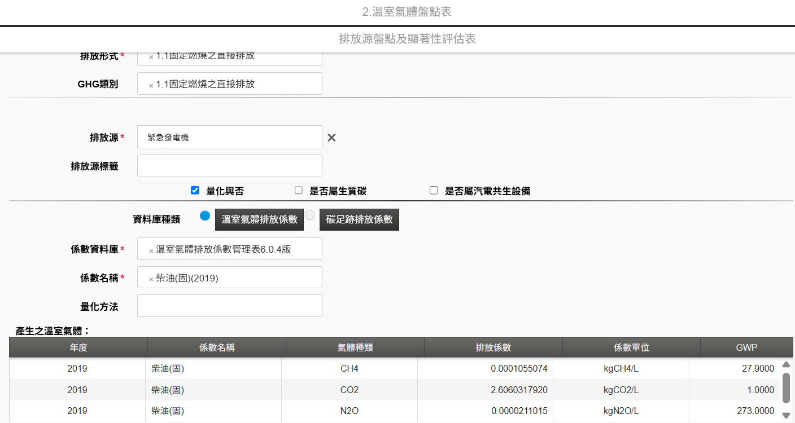Click the 排放係數 column header

pyautogui.click(x=493, y=347)
